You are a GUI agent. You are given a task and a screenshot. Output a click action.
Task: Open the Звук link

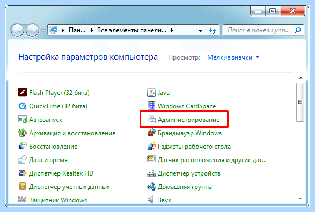pyautogui.click(x=165, y=200)
